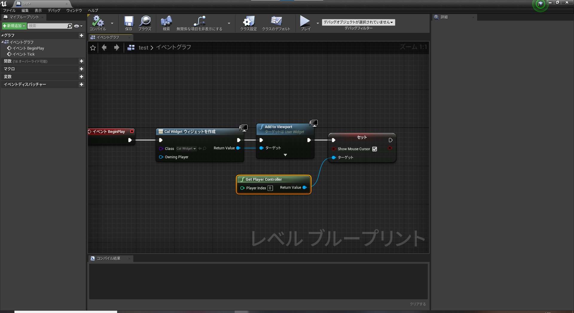Screen dimensions: 574x313
Task: Click the My Blueprint search field
Action: (48, 26)
